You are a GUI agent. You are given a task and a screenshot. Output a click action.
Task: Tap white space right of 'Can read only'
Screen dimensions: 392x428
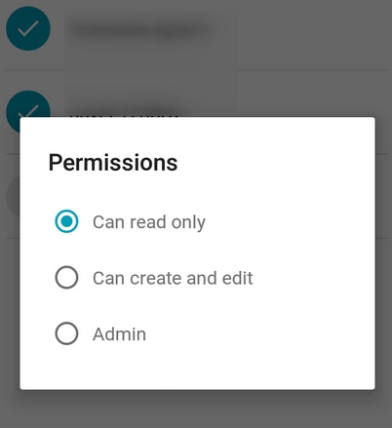coord(290,222)
